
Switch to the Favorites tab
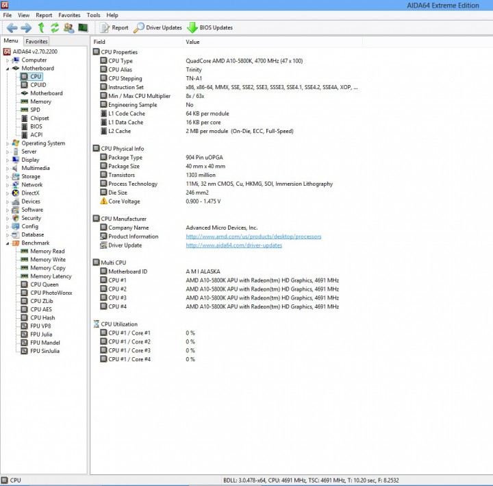click(x=36, y=41)
